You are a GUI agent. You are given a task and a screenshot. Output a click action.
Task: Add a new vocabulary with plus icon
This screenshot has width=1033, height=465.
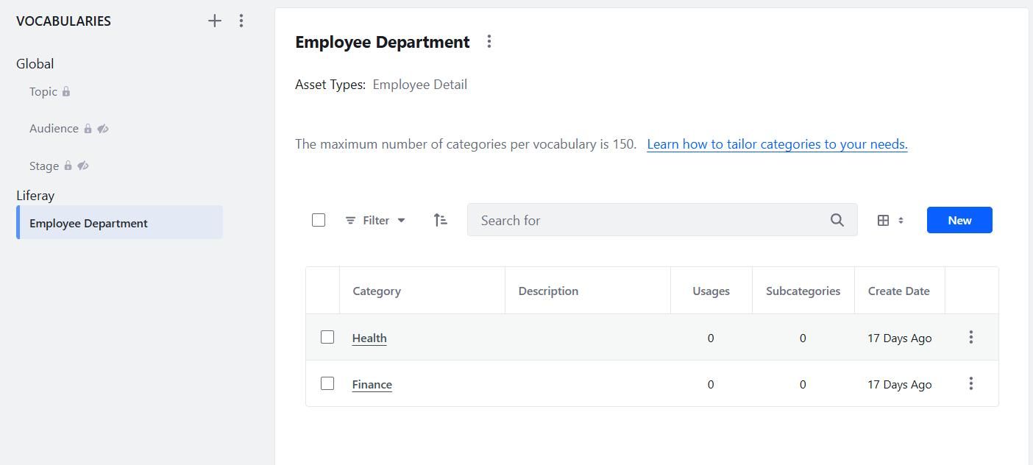214,21
